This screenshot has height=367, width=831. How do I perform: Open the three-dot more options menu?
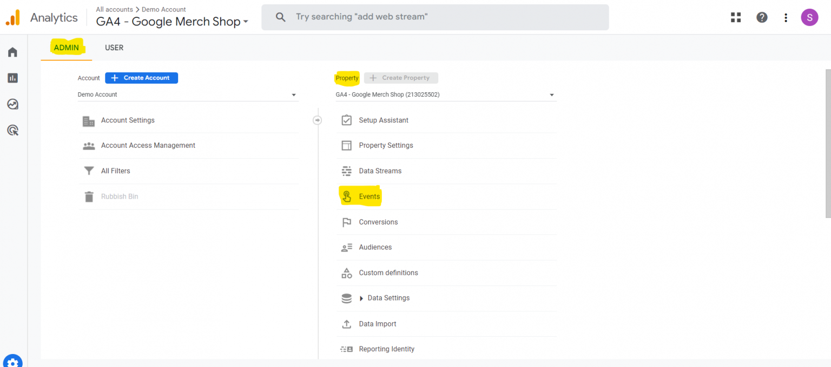(x=786, y=17)
